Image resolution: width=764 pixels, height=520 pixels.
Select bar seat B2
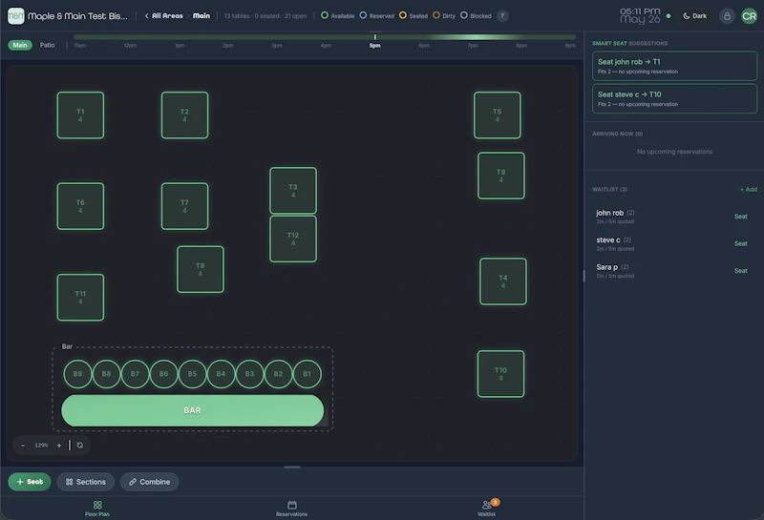pyautogui.click(x=278, y=374)
